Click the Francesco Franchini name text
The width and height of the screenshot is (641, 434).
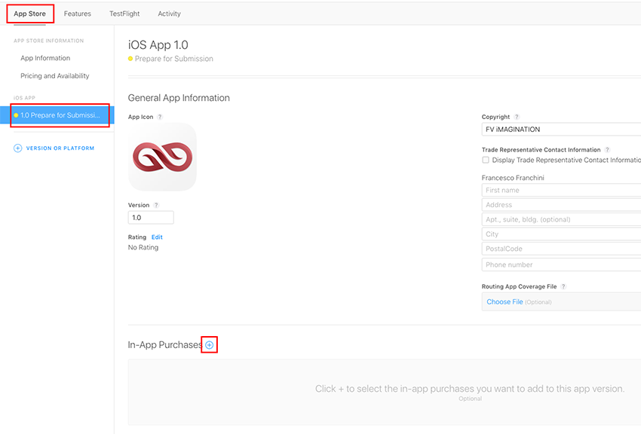coord(513,178)
